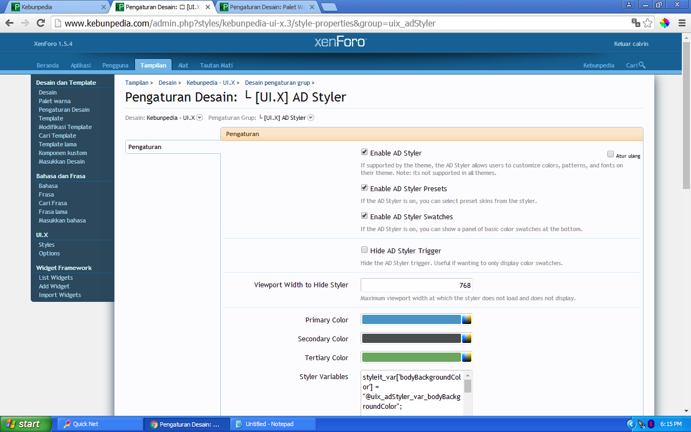The width and height of the screenshot is (691, 432).
Task: Click the Secondary Color dark gray swatch
Action: (411, 339)
